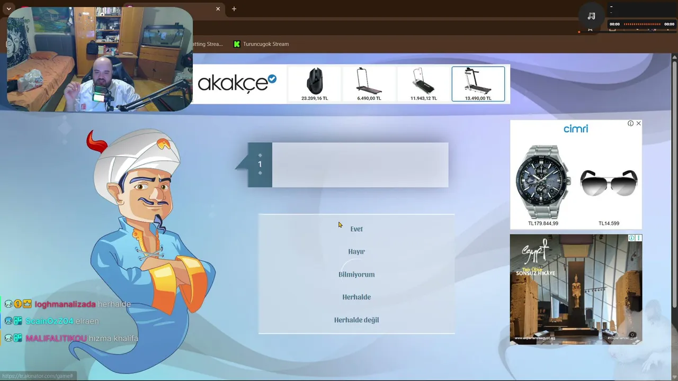Open the tab search dropdown arrow

click(x=8, y=9)
